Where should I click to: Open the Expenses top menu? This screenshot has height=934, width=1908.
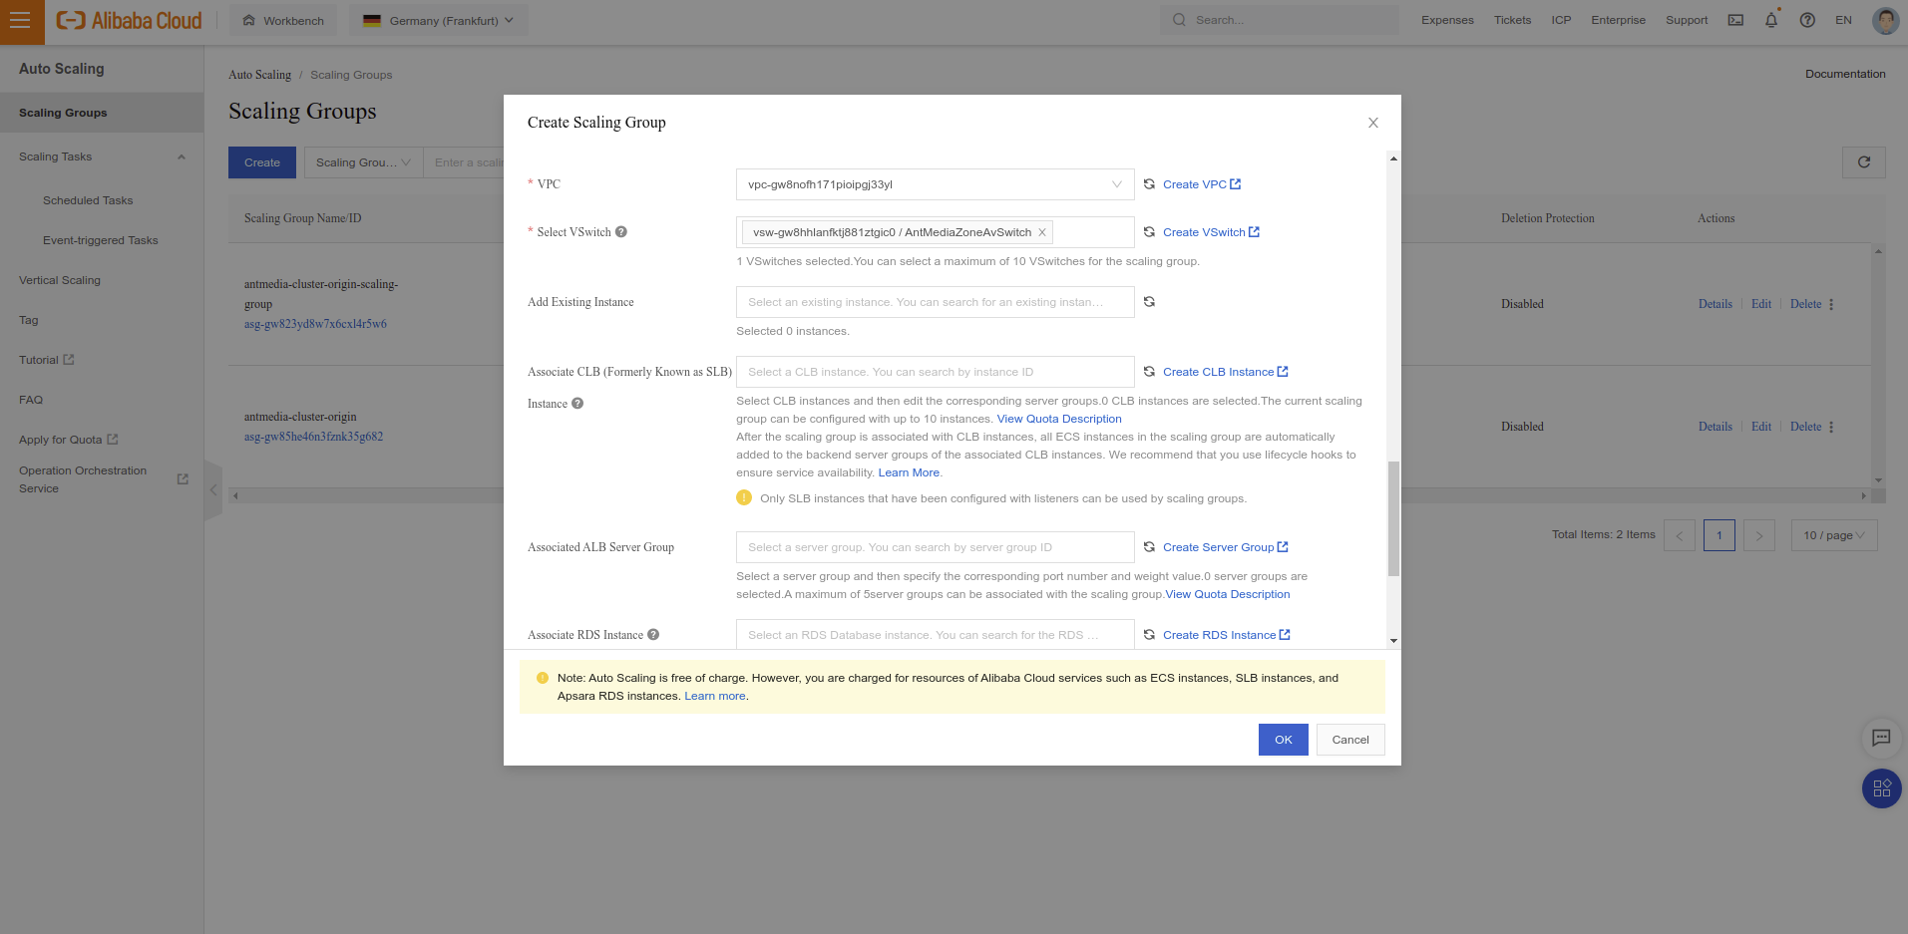click(1447, 20)
